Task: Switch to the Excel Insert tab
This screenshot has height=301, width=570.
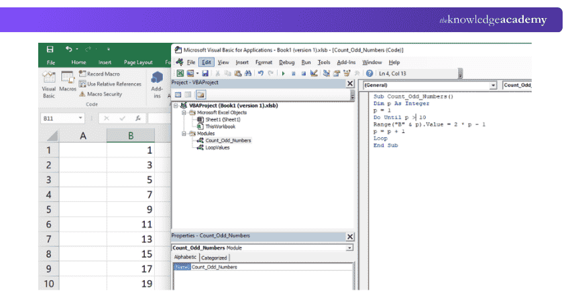Action: 105,62
